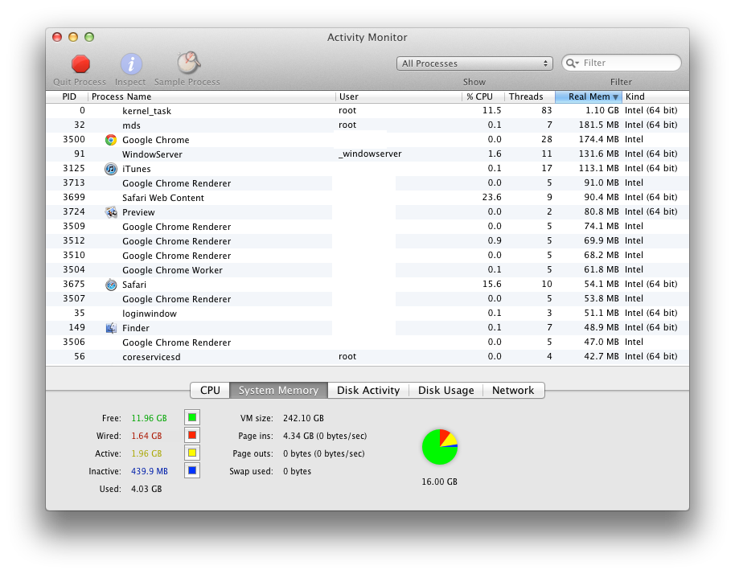This screenshot has width=735, height=574.
Task: Click the Sample Process icon
Action: click(188, 64)
